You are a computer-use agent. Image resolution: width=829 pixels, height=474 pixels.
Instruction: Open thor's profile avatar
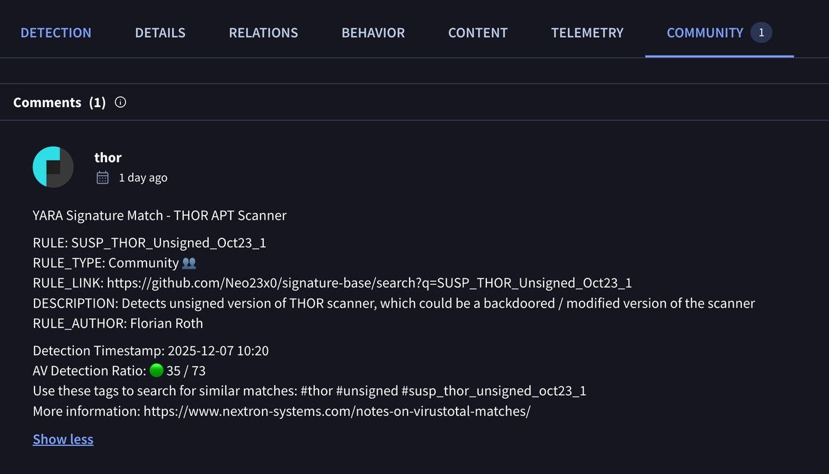coord(53,167)
